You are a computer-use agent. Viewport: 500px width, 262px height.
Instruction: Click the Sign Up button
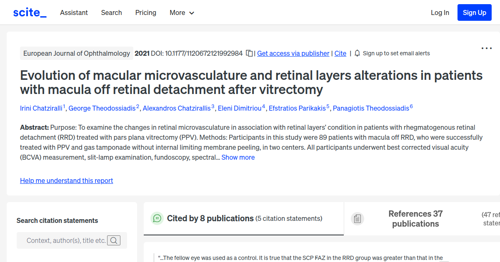[x=474, y=12]
